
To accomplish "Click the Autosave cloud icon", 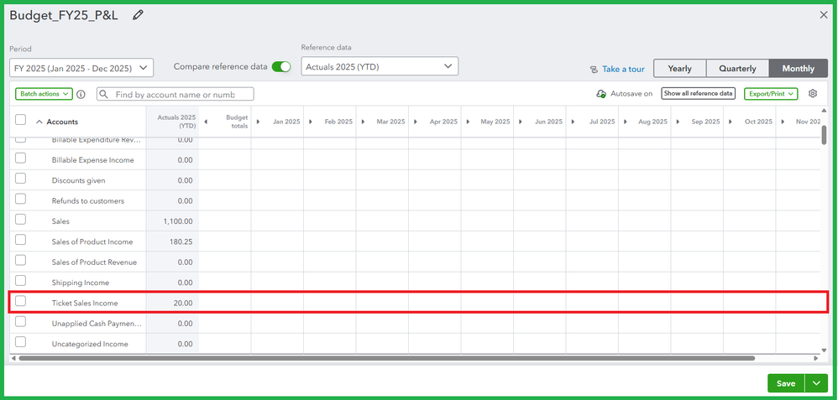I will click(601, 93).
